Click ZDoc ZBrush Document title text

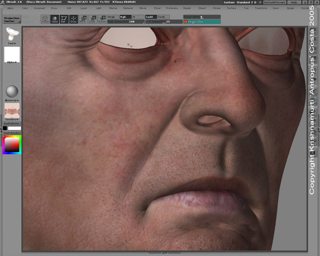click(44, 2)
